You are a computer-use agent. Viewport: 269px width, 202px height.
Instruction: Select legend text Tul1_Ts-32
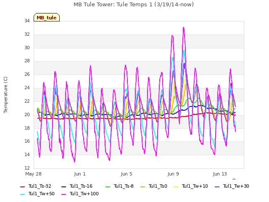point(40,186)
